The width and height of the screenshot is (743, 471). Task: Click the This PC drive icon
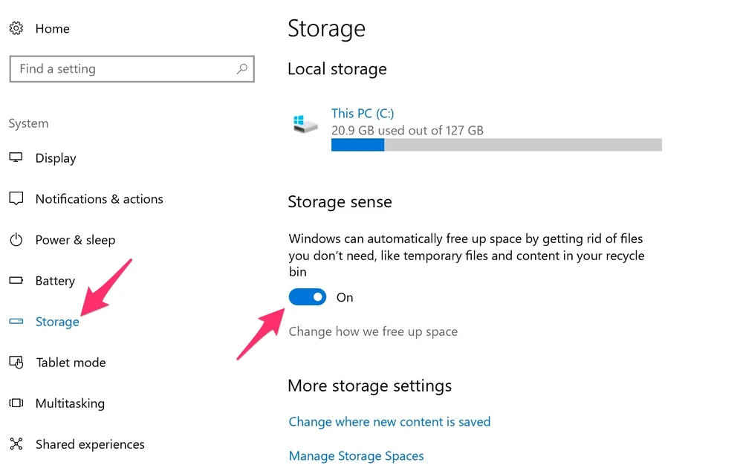305,124
